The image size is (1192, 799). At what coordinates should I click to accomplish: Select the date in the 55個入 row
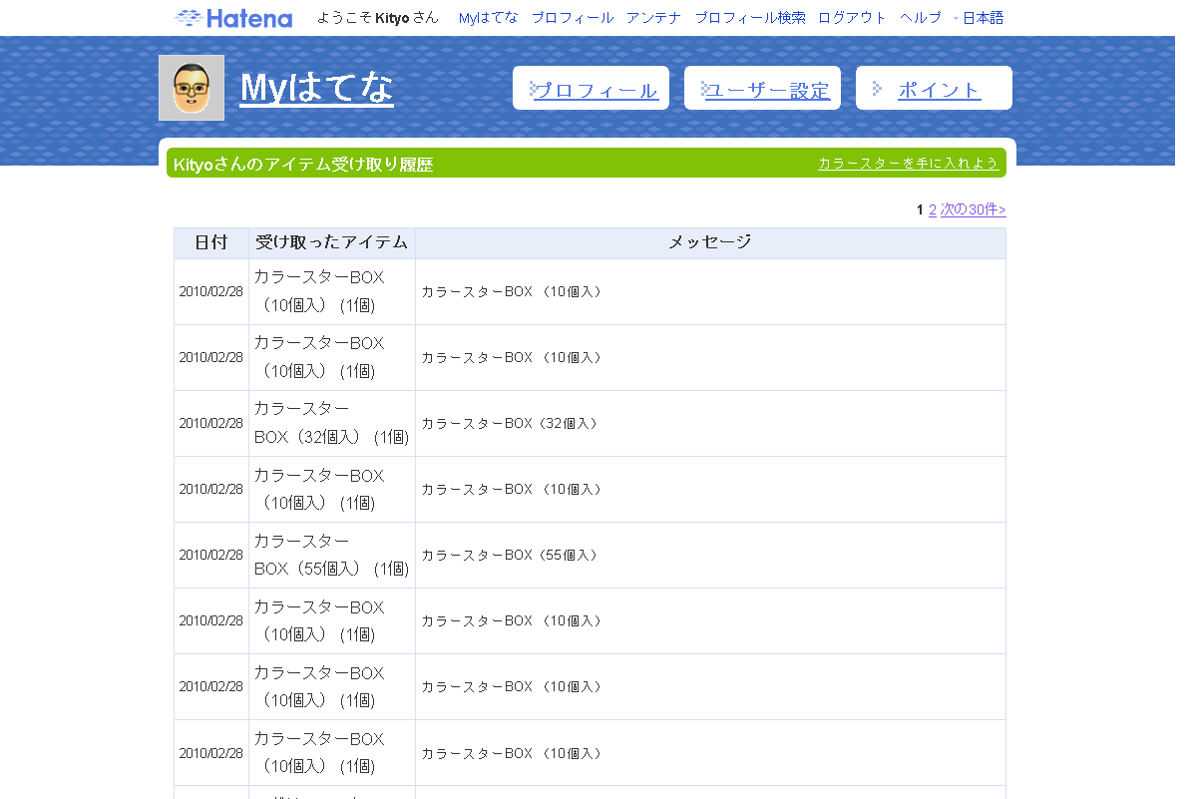(211, 555)
